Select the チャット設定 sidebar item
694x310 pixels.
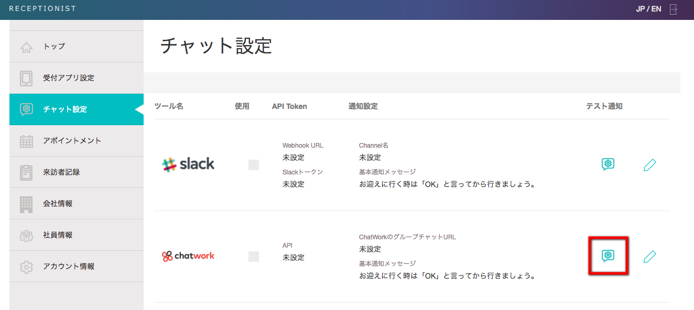coord(65,109)
